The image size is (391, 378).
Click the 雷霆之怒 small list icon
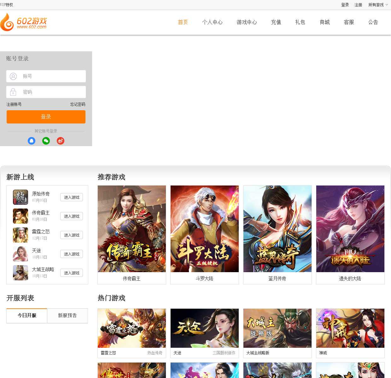pos(20,235)
